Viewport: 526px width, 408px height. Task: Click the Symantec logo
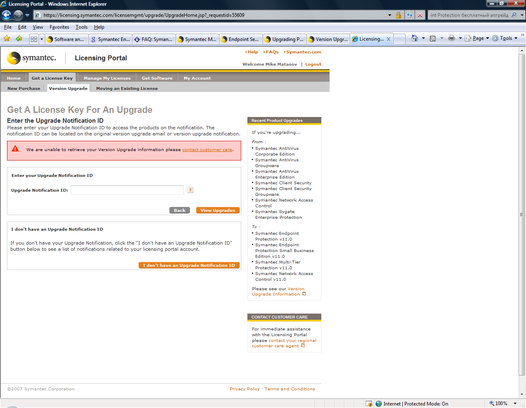(x=32, y=58)
